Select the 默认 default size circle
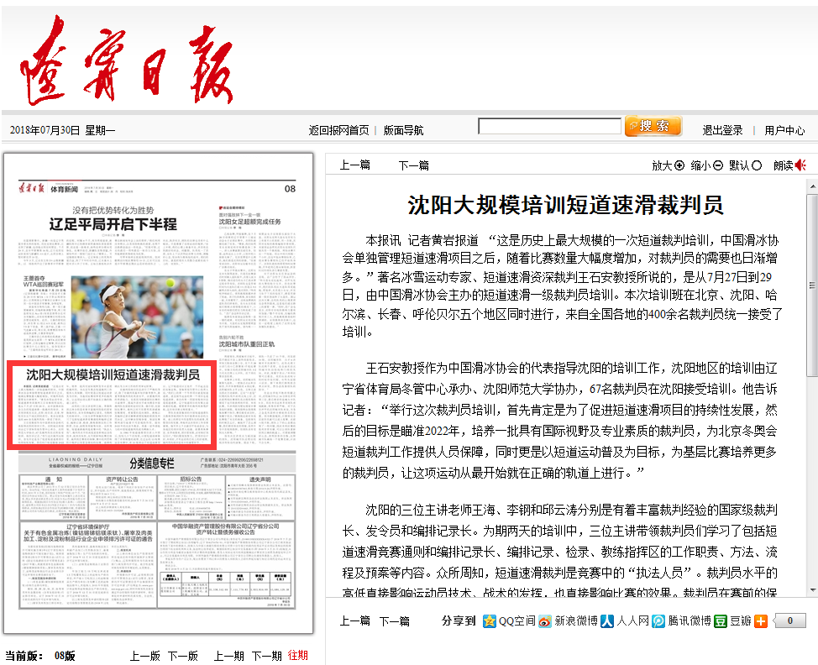Viewport: 818px width, 665px height. click(x=757, y=165)
